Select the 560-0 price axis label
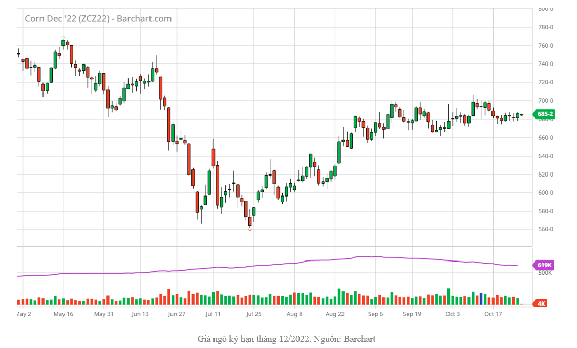Image resolution: width=577 pixels, height=348 pixels. point(545,229)
